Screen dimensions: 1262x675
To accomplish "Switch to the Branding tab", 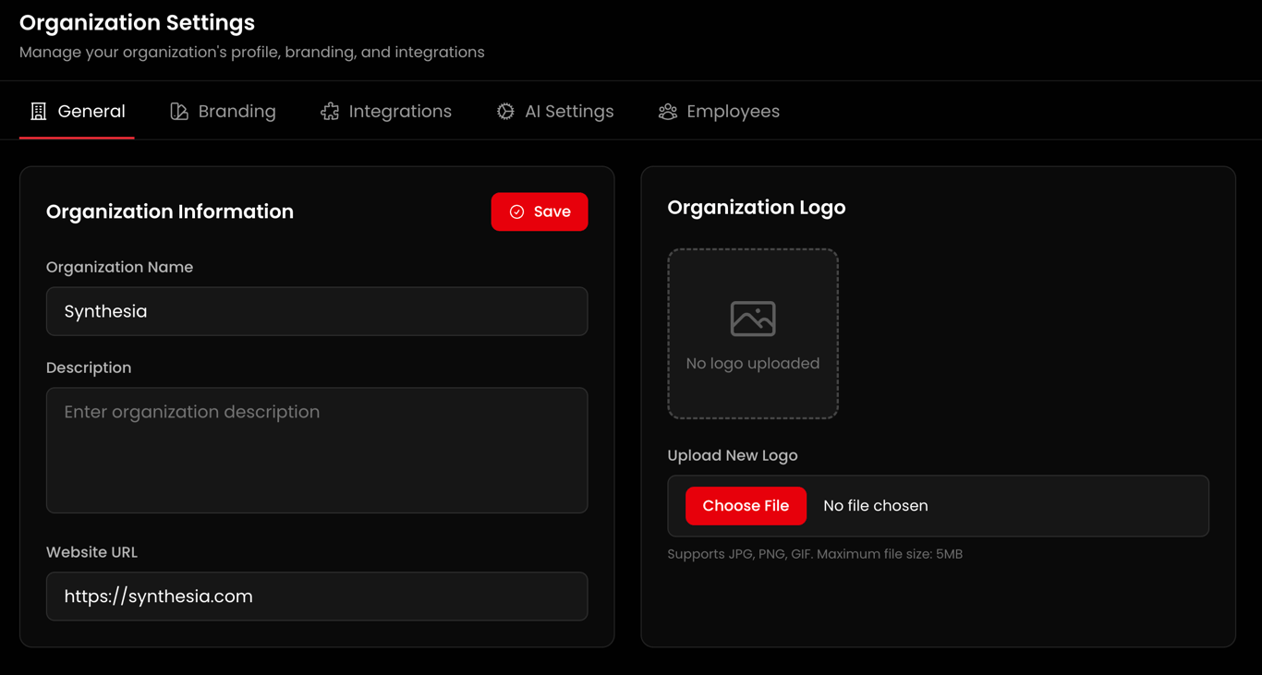I will click(x=223, y=112).
